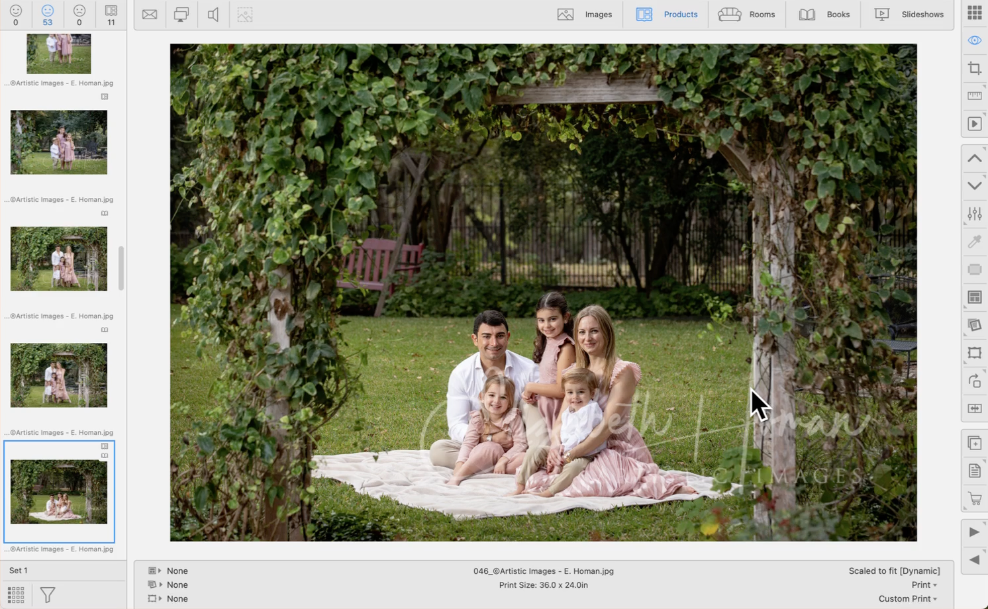This screenshot has width=988, height=609.
Task: Click the printer icon in toolbar
Action: pyautogui.click(x=181, y=15)
